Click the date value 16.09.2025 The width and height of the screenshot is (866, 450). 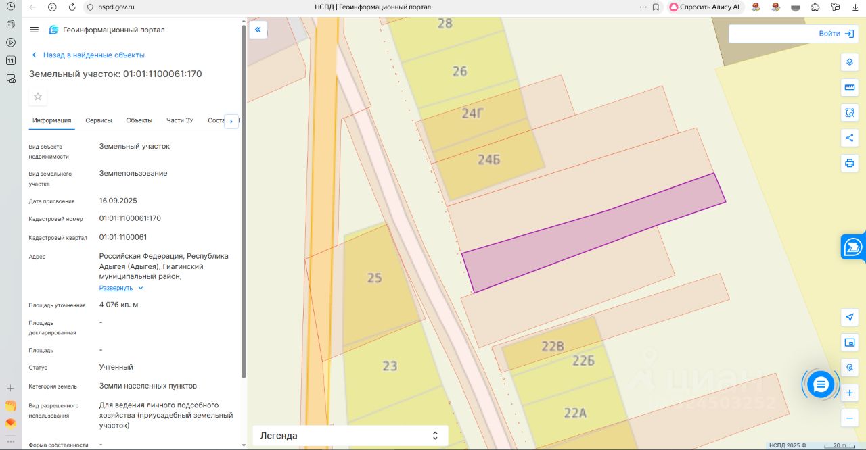click(118, 201)
